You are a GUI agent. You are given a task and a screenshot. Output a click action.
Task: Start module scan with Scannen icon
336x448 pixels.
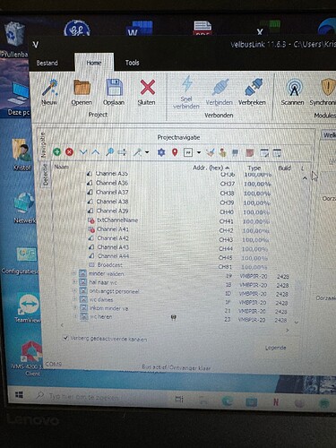click(x=294, y=88)
